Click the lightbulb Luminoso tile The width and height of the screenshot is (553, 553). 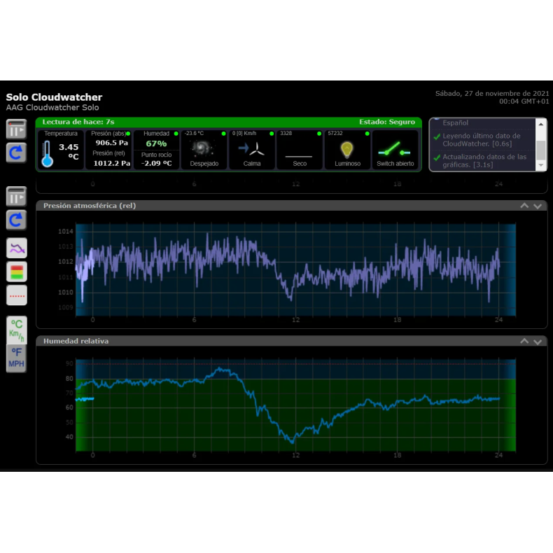click(347, 149)
